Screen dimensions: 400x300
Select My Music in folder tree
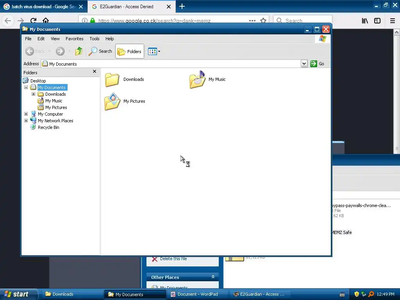(x=54, y=101)
